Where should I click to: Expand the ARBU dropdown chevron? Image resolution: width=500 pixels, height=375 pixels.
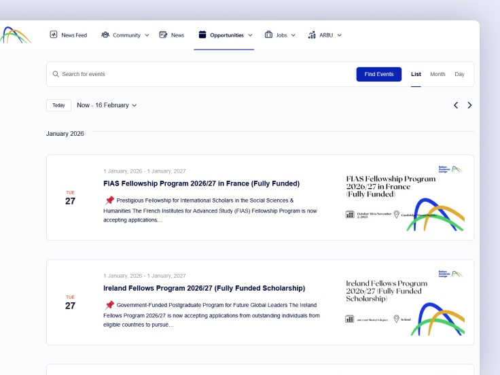click(x=339, y=35)
